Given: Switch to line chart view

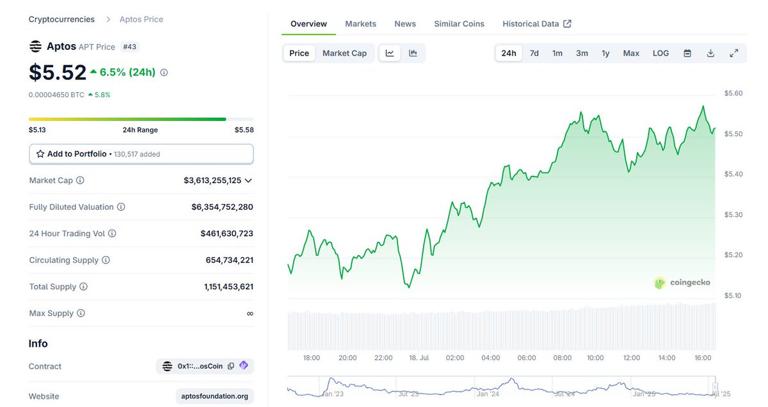Looking at the screenshot, I should tap(390, 53).
